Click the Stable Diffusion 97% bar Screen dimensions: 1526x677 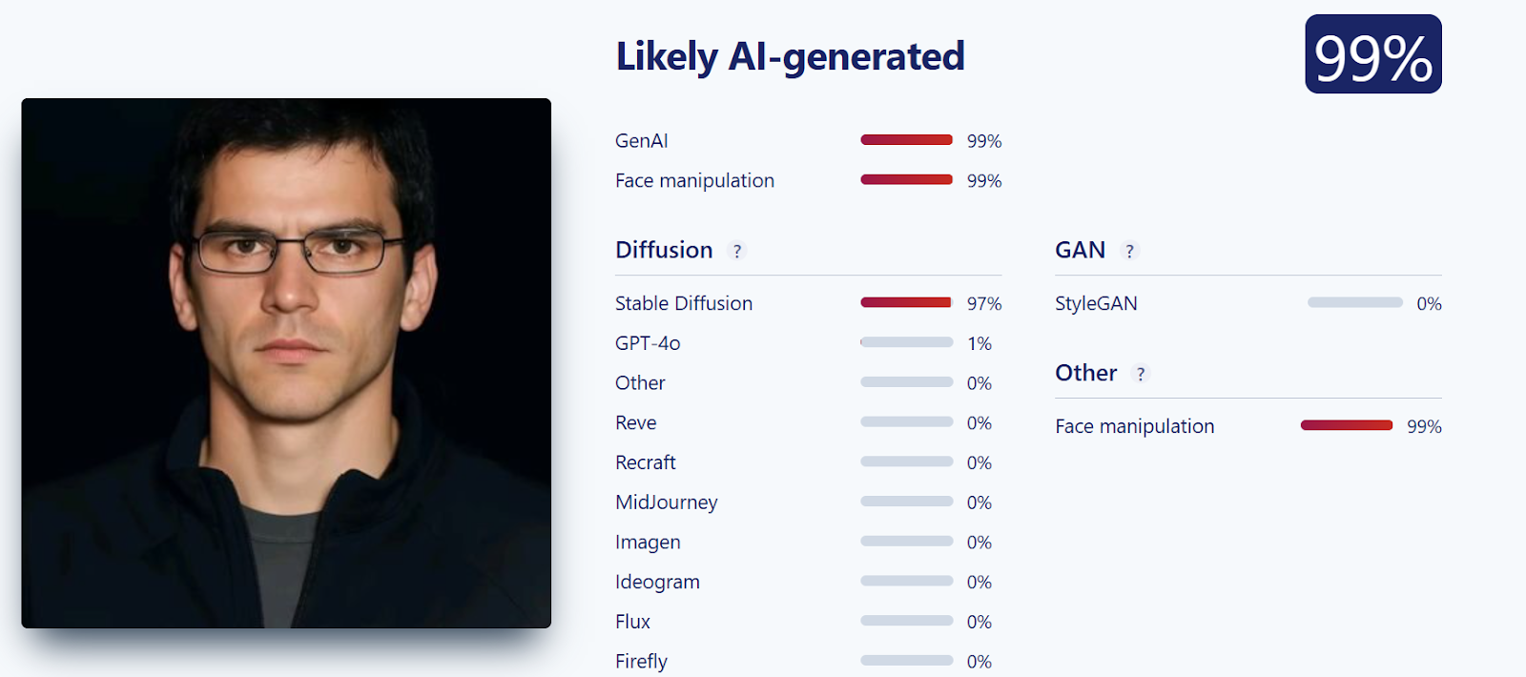click(x=906, y=302)
